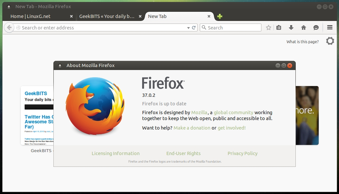Open the address bar history dropdown
Viewport: 339px width, 194px height.
click(x=188, y=27)
